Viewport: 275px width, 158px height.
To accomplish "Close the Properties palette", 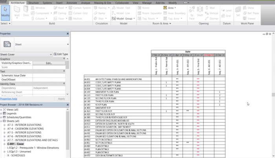I will click(68, 34).
